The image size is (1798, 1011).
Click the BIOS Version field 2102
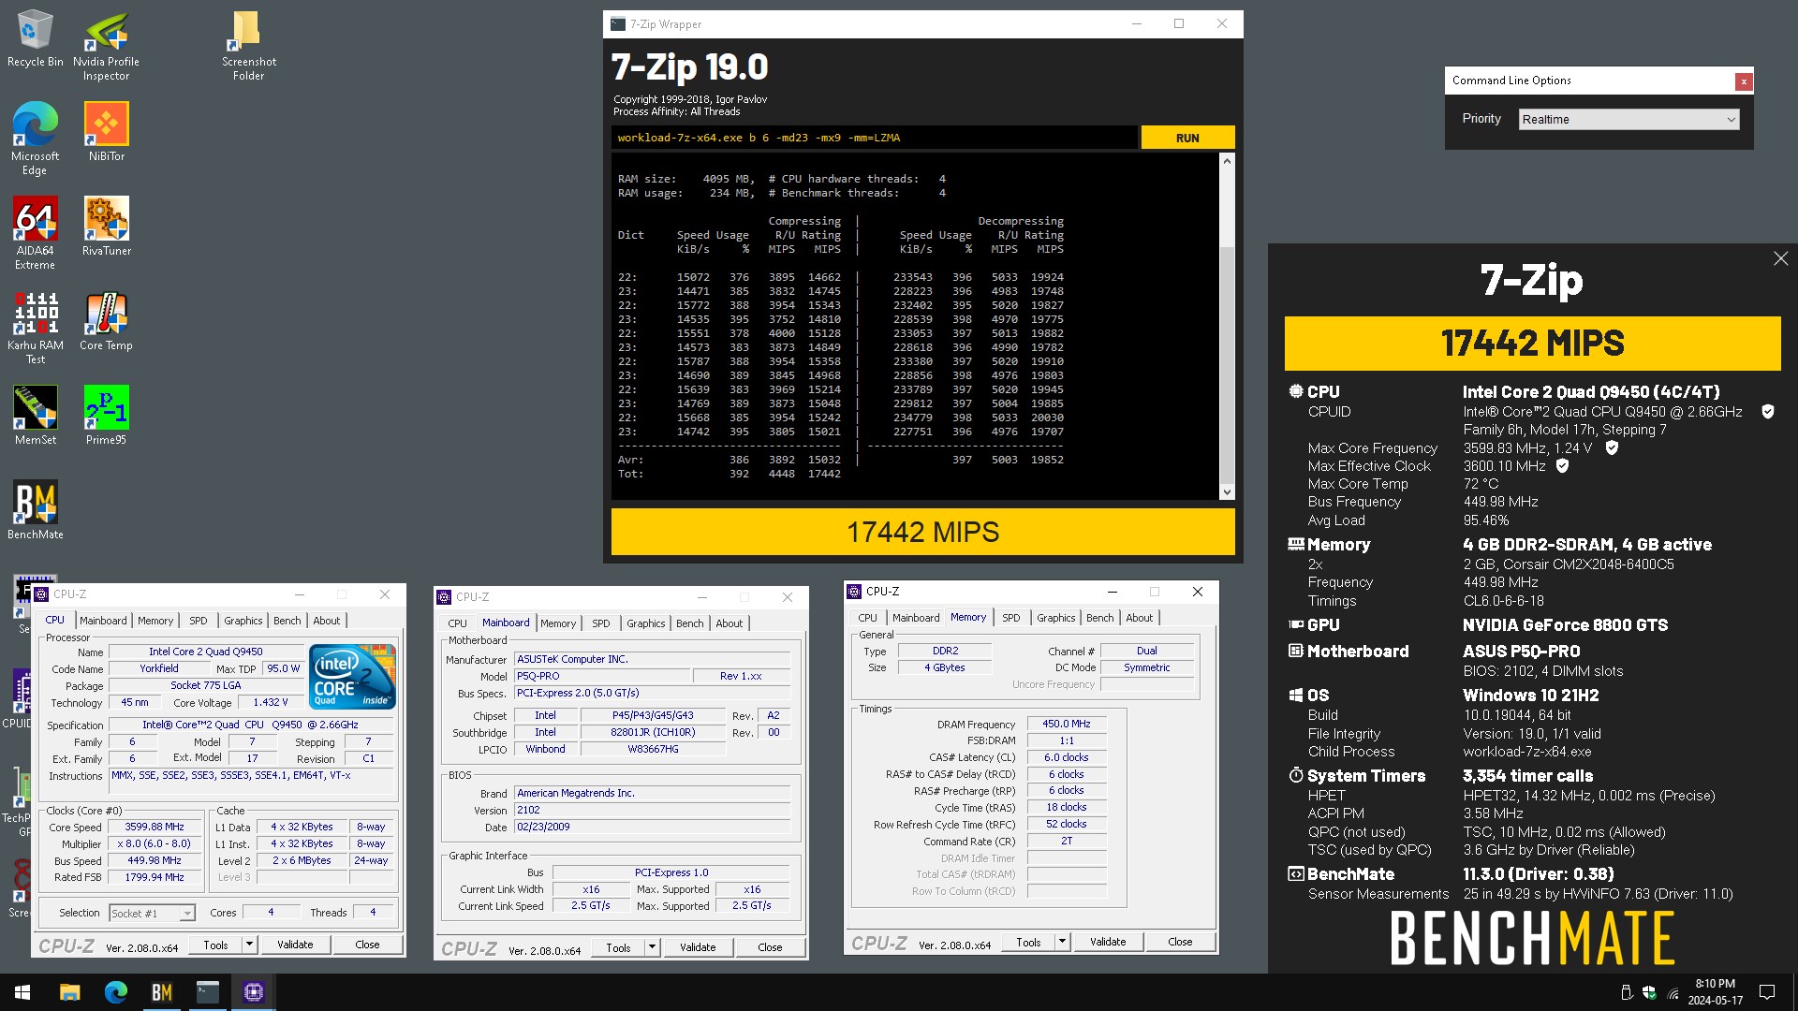pos(652,811)
